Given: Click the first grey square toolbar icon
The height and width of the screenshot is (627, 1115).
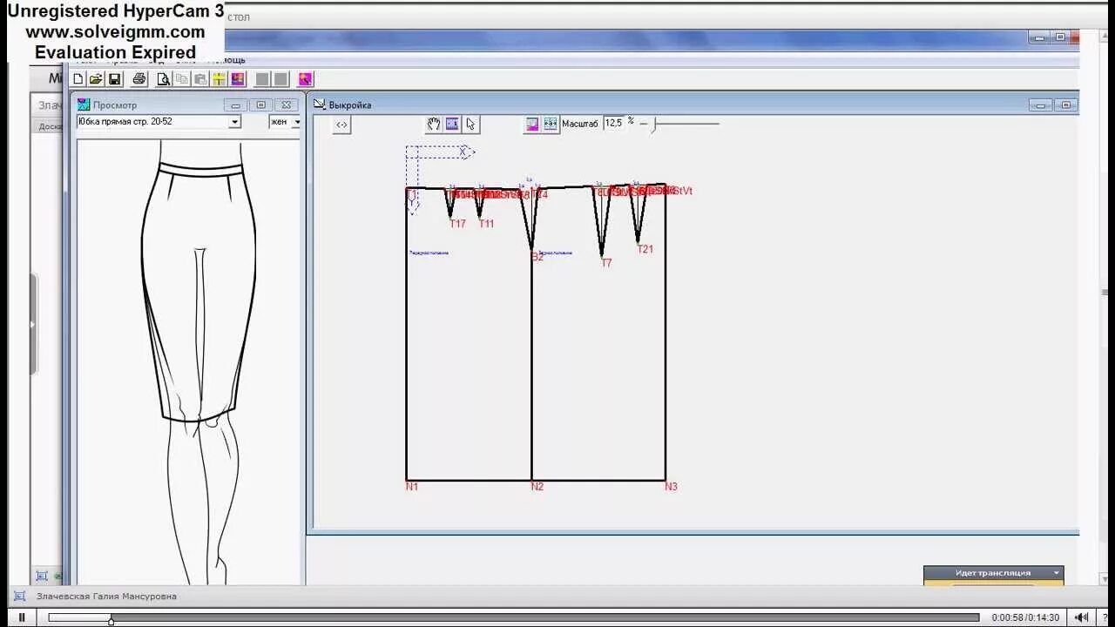Looking at the screenshot, I should (x=262, y=79).
